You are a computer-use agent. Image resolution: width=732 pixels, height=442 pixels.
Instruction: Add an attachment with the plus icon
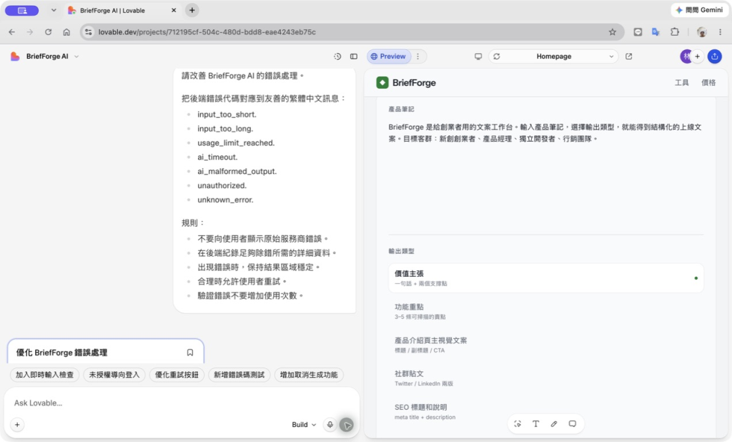[17, 425]
